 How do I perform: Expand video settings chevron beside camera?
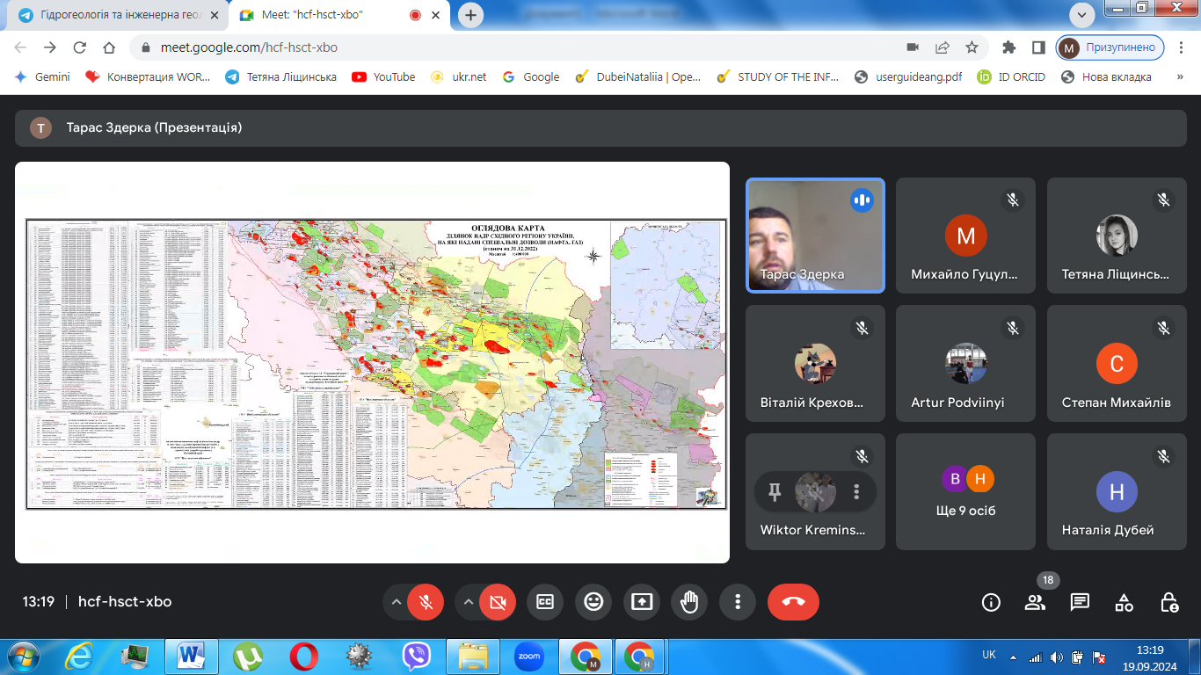(x=469, y=602)
